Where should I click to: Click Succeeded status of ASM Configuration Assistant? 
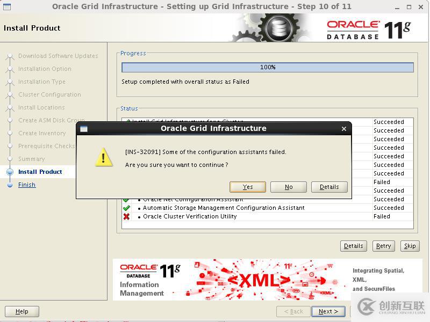[x=389, y=208]
